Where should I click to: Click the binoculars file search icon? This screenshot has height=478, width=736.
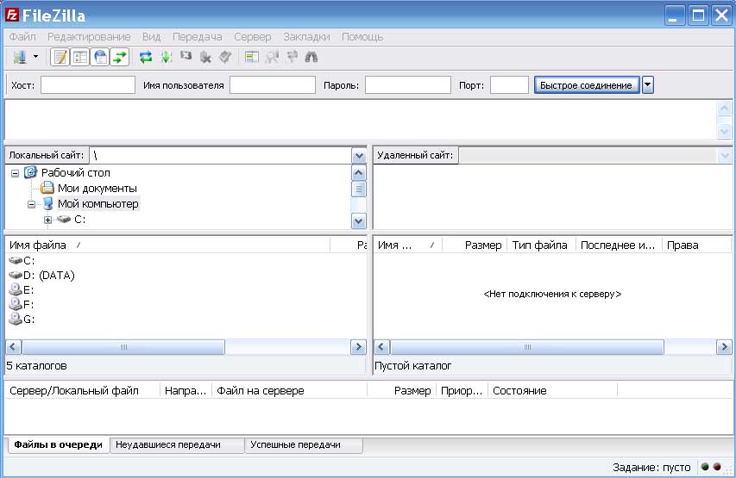(311, 57)
